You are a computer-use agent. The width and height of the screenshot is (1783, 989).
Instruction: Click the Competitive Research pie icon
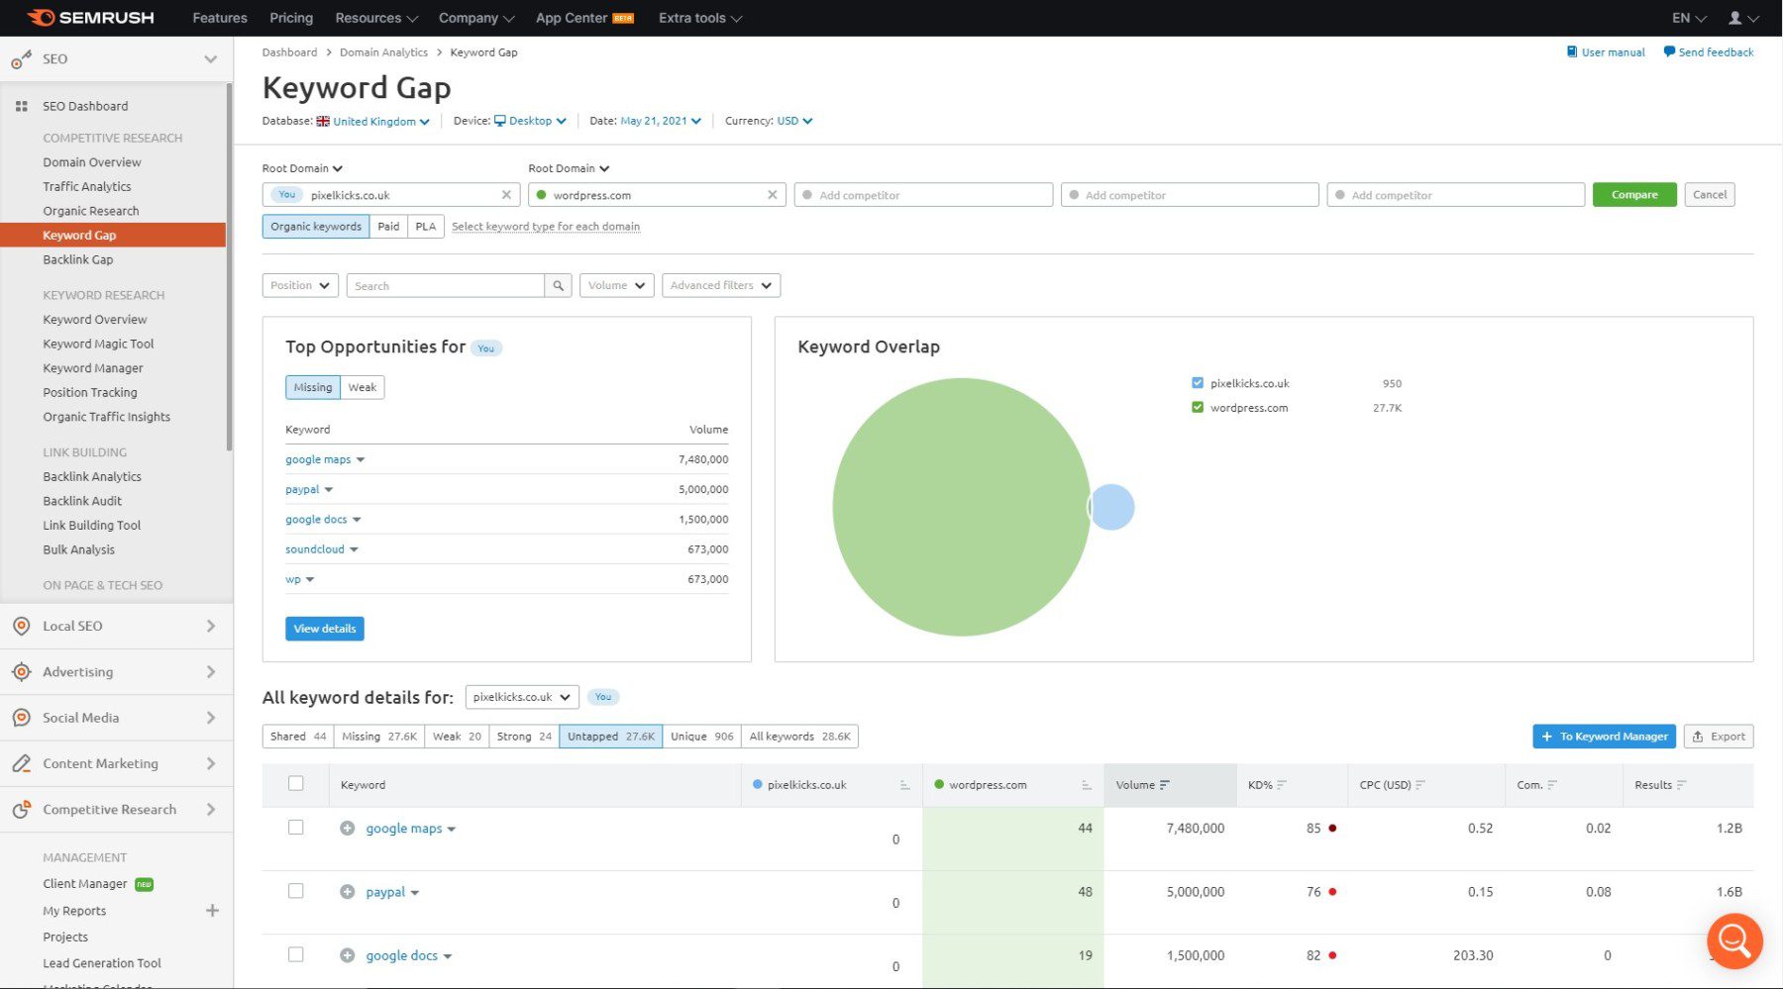22,810
